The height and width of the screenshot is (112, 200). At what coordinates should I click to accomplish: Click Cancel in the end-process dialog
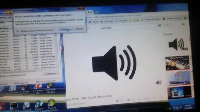click(x=79, y=29)
